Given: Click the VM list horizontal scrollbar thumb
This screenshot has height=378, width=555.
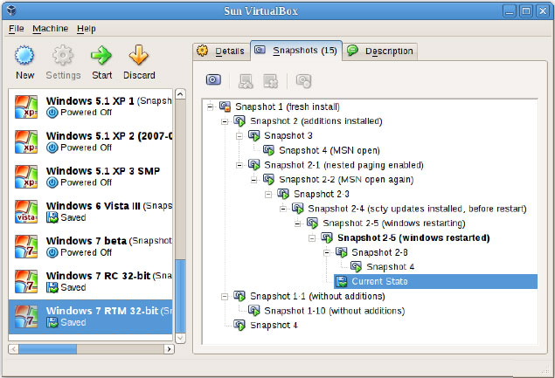Looking at the screenshot, I should coord(48,349).
